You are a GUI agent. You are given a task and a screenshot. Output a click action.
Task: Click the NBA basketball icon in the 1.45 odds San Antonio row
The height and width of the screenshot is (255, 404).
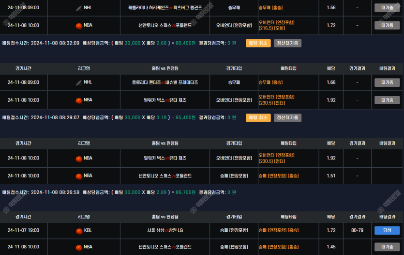pyautogui.click(x=79, y=247)
